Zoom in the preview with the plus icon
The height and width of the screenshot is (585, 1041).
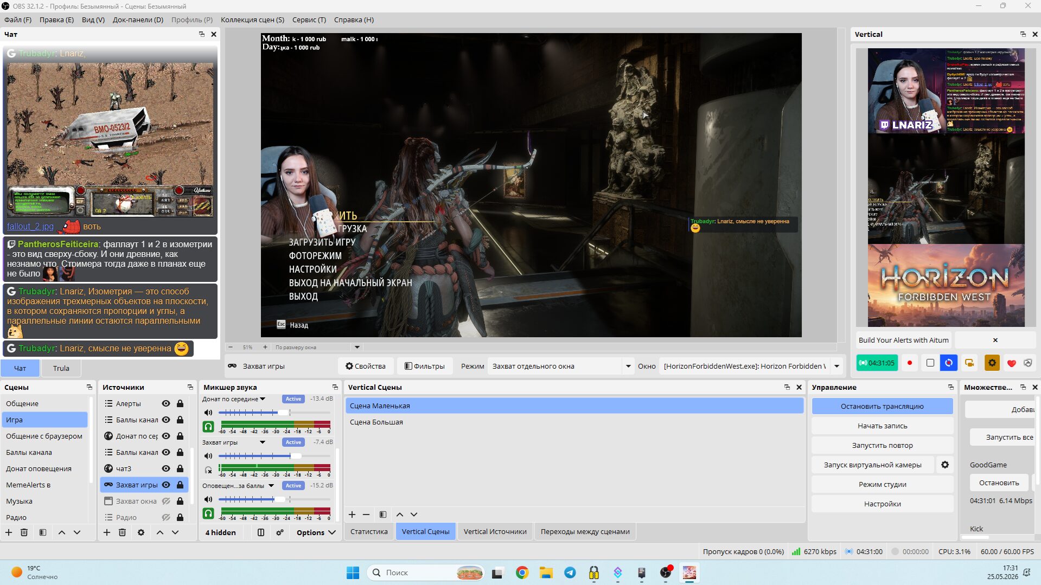click(265, 347)
